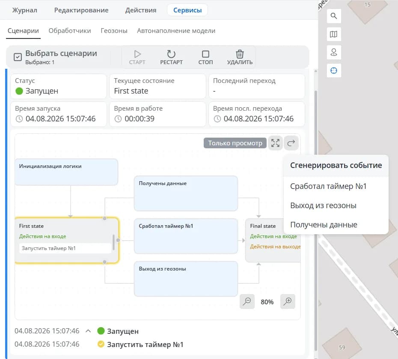The width and height of the screenshot is (398, 359).
Task: Switch to the Сценарии sub-tab
Action: [23, 31]
